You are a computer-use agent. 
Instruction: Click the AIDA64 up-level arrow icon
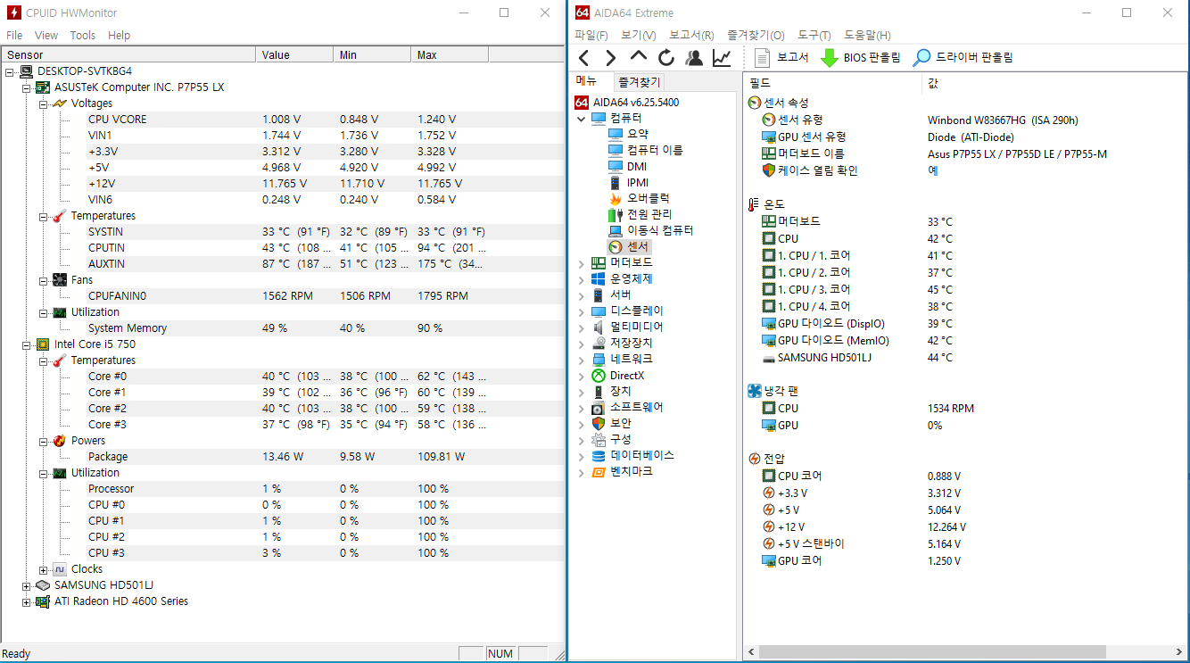point(638,57)
